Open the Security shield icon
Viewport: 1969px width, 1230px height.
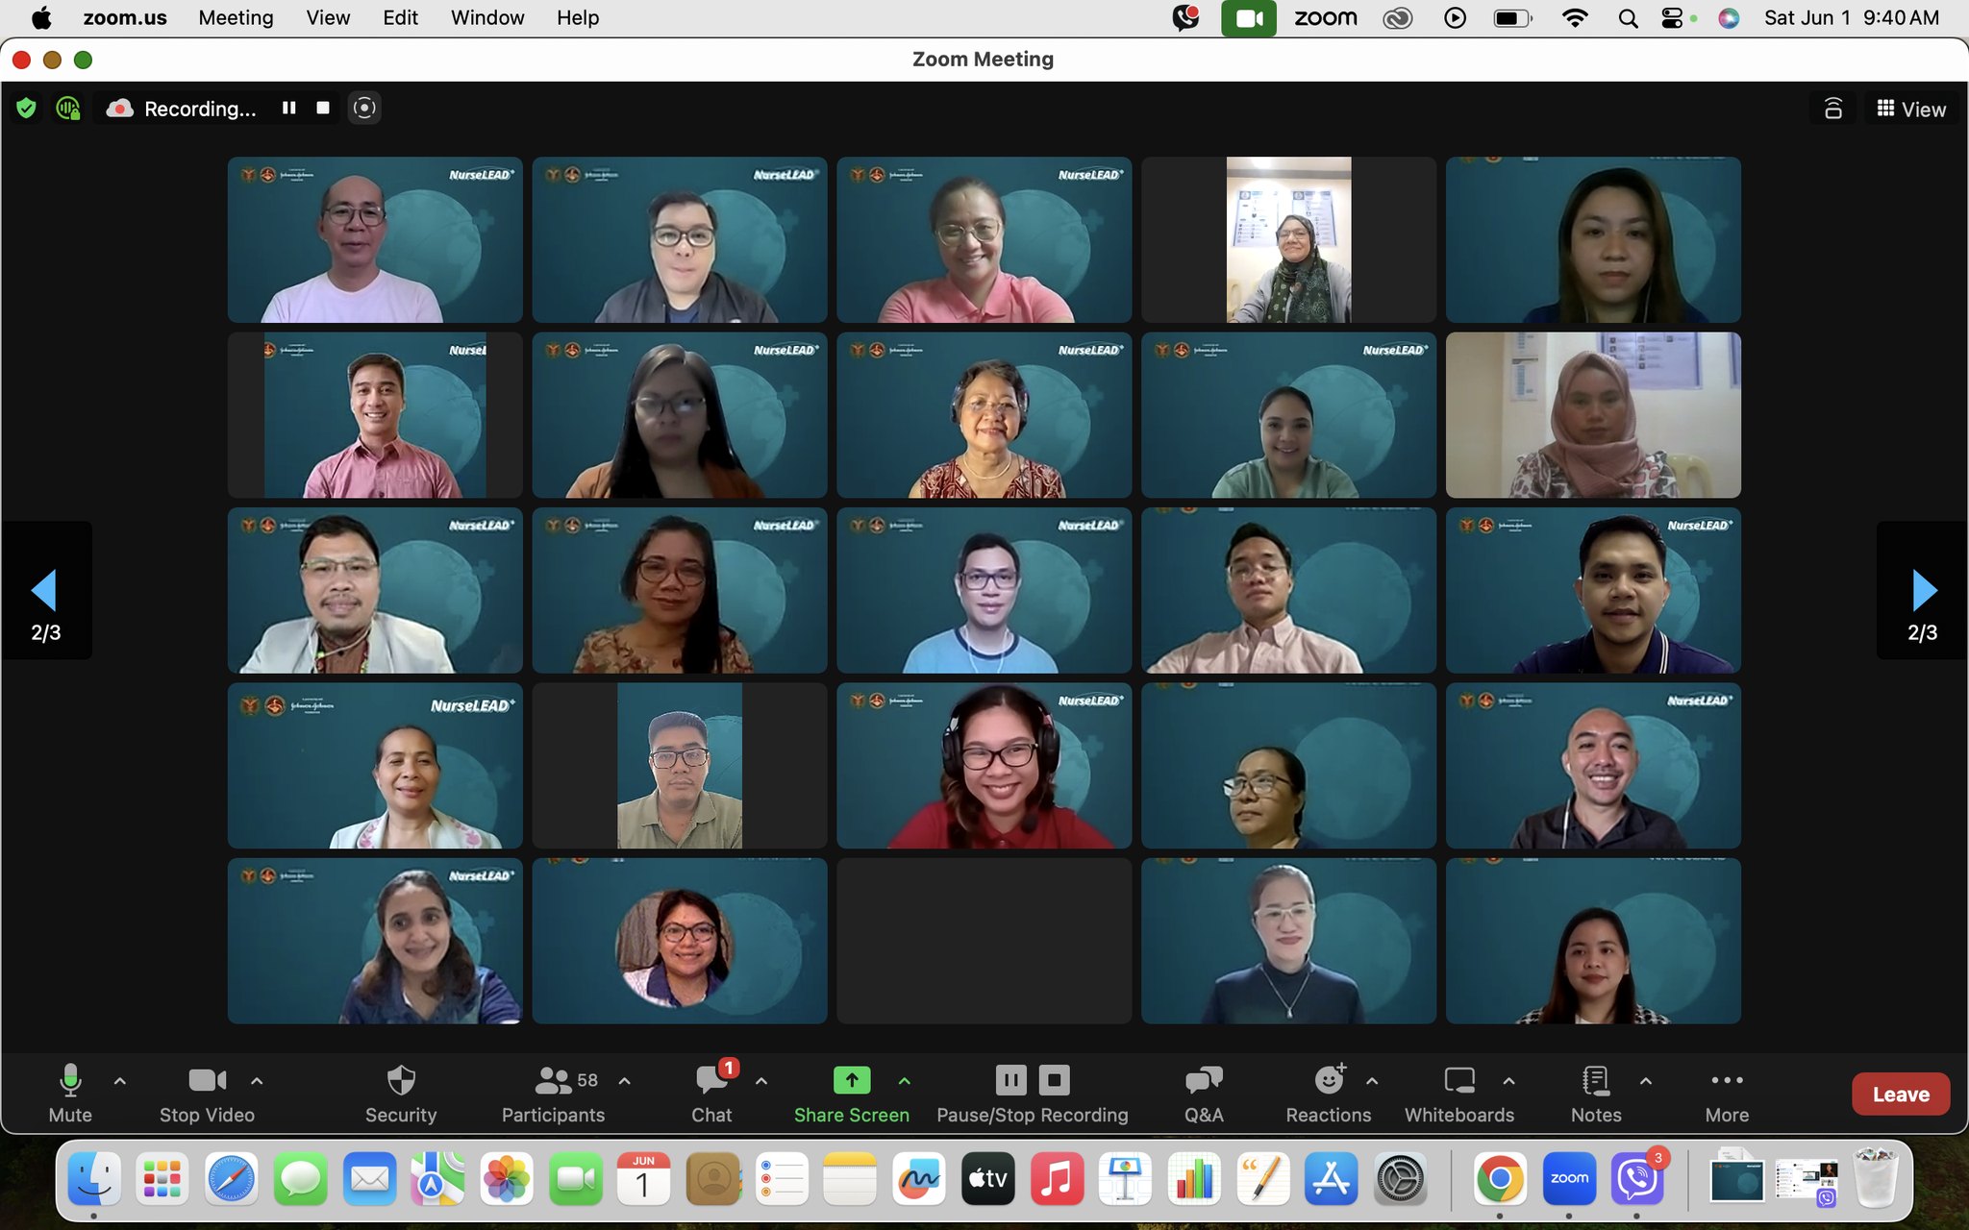click(400, 1081)
